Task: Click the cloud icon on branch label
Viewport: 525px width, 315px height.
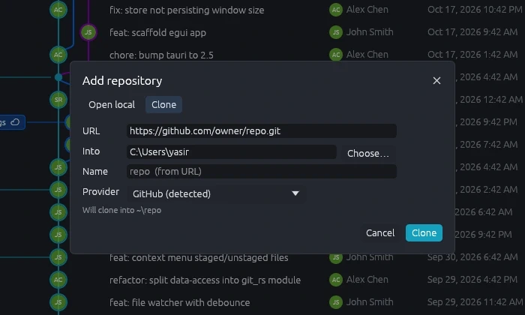Action: (x=15, y=122)
